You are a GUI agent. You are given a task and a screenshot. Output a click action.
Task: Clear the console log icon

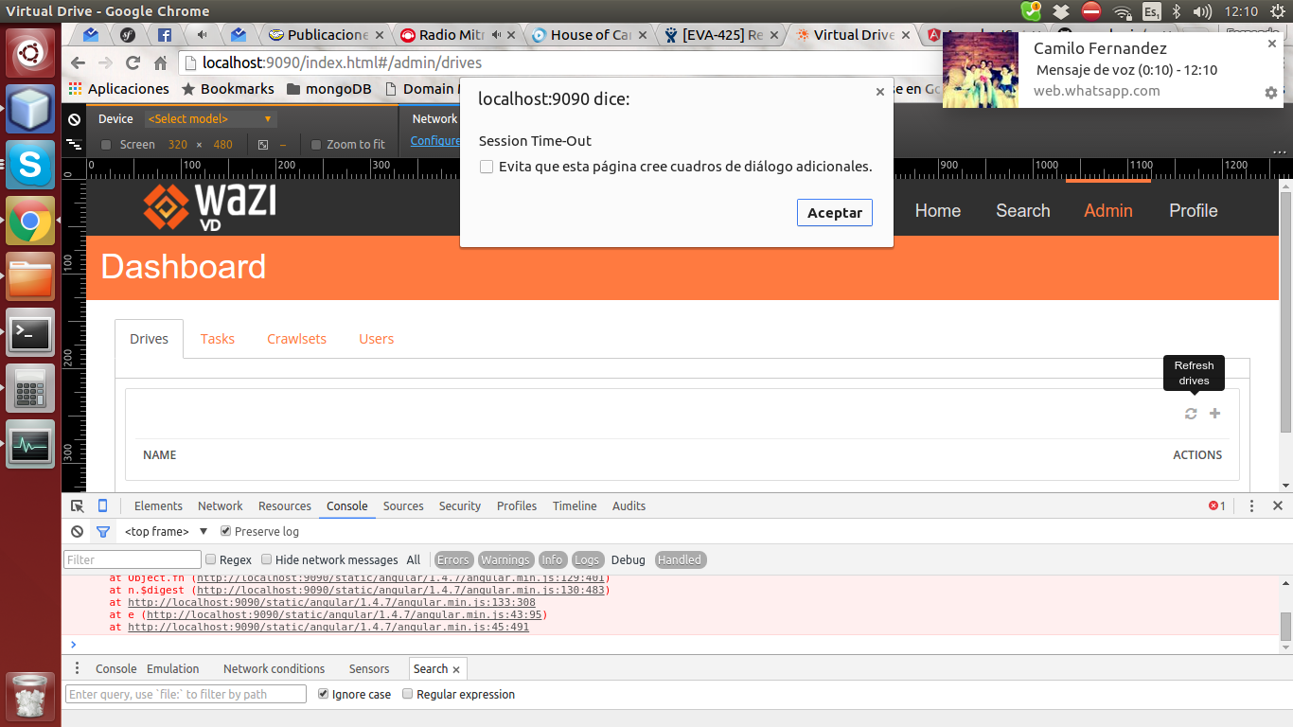pos(77,532)
